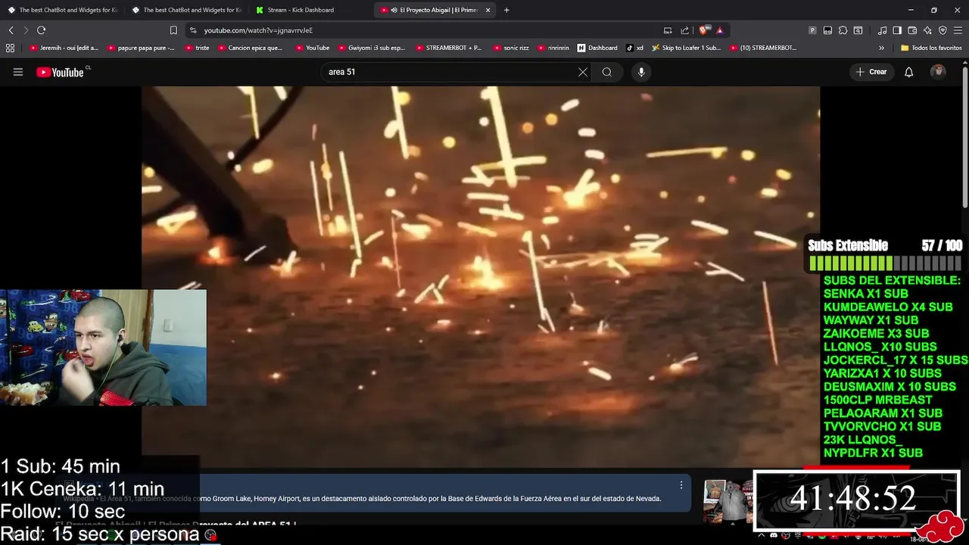This screenshot has width=969, height=545.
Task: Click recommended video thumbnail beside timer
Action: 728,501
